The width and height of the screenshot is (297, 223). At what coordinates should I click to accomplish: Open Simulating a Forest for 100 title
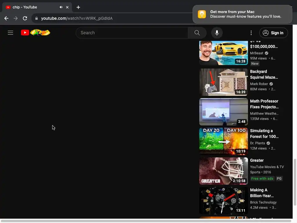point(264,134)
